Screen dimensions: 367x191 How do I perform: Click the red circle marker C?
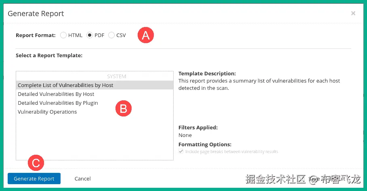point(36,163)
